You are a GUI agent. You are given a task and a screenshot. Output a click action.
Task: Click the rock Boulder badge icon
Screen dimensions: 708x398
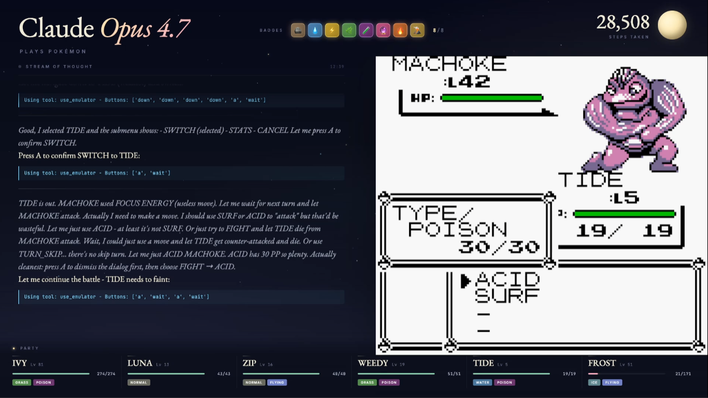coord(298,30)
